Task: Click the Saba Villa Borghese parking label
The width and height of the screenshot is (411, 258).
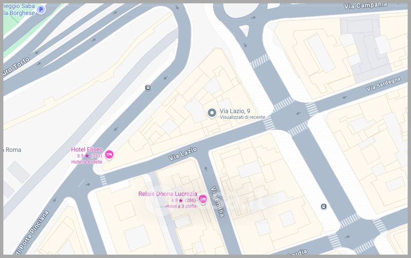Action: pyautogui.click(x=20, y=9)
